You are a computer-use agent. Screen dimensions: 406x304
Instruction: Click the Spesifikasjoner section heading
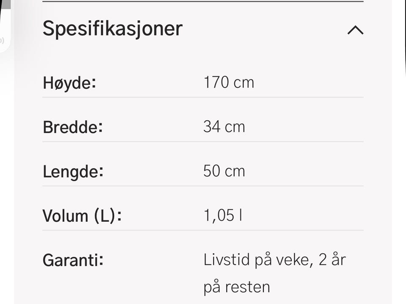[x=112, y=29]
